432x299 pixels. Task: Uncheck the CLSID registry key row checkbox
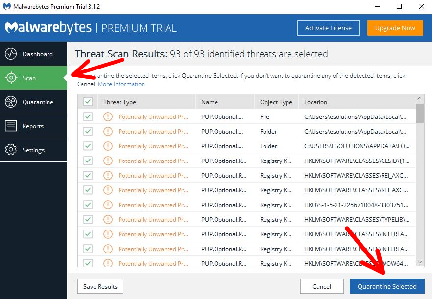88,161
